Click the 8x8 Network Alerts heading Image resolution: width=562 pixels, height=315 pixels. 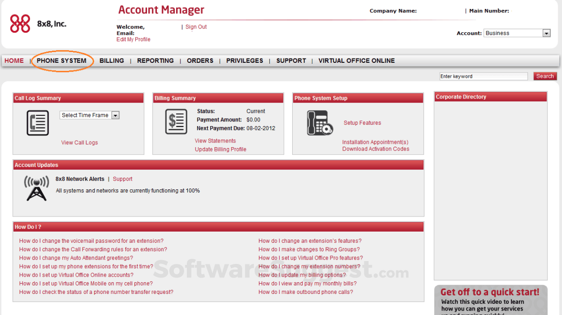point(80,179)
